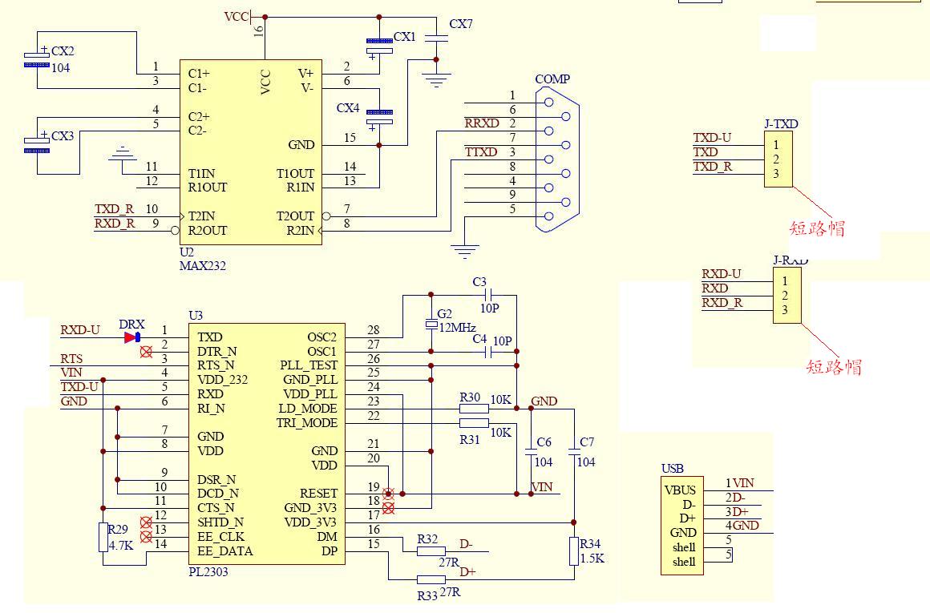
Task: Select capacitor C4 symbol
Action: (x=489, y=352)
